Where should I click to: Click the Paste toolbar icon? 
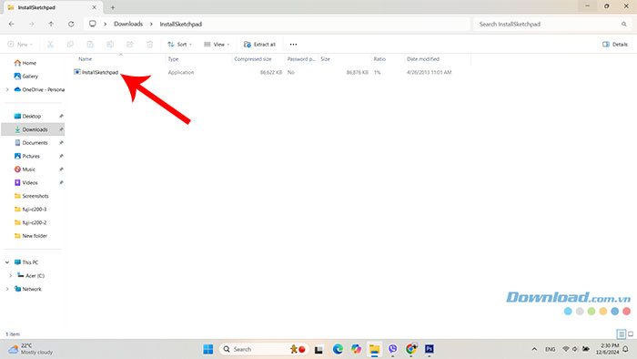pos(90,45)
